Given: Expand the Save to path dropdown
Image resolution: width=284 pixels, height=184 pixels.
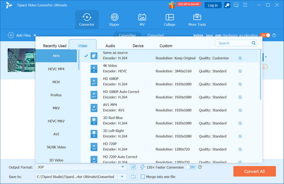Looking at the screenshot, I should [123, 177].
